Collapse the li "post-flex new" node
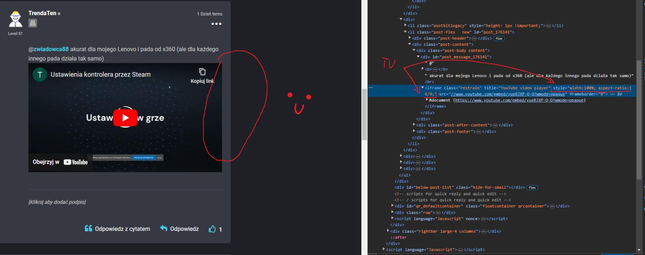 pos(405,32)
